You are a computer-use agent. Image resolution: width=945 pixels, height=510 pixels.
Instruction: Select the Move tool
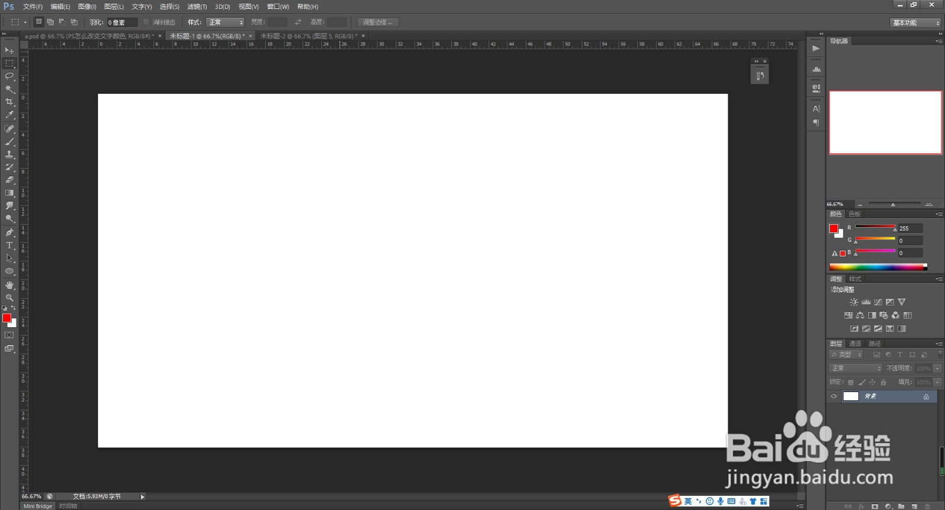(x=9, y=50)
